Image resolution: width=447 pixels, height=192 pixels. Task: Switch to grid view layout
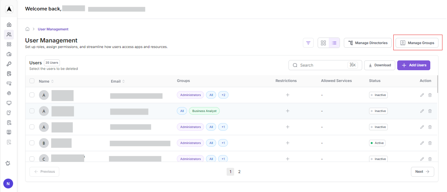click(323, 42)
